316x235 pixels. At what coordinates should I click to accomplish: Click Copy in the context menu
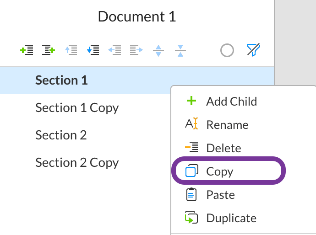point(220,172)
